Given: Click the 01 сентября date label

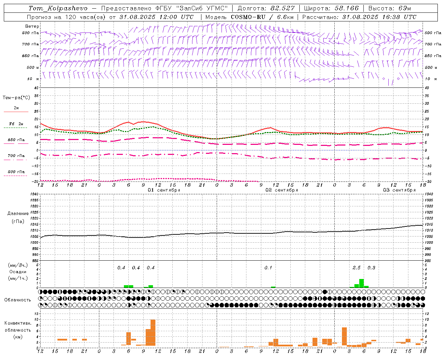Looking at the screenshot, I should [x=164, y=190].
